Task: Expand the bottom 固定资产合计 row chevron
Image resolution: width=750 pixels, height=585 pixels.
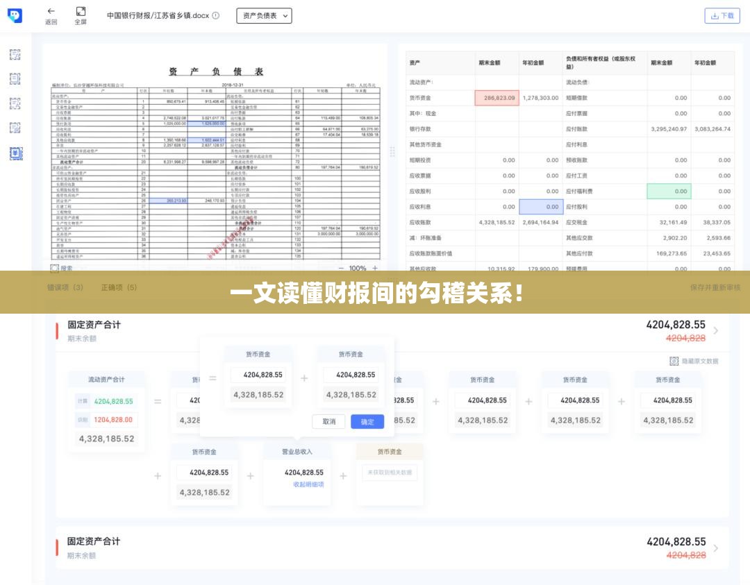Action: (715, 548)
